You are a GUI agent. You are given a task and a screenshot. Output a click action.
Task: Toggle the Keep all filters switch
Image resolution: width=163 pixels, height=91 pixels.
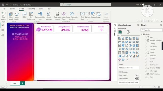(x=137, y=79)
